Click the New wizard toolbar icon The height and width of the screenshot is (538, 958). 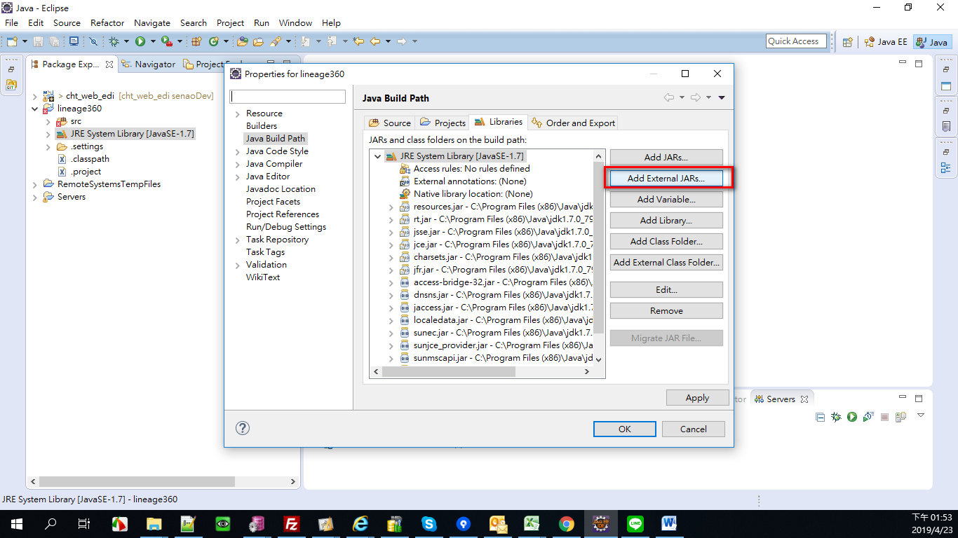click(12, 41)
